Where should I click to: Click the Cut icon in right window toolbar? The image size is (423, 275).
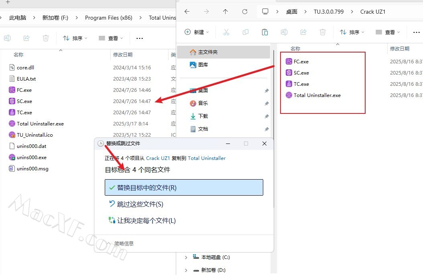click(x=226, y=32)
